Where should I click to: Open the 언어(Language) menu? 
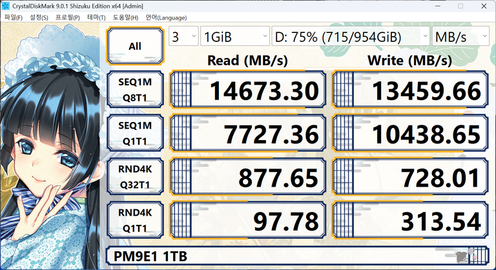point(166,17)
